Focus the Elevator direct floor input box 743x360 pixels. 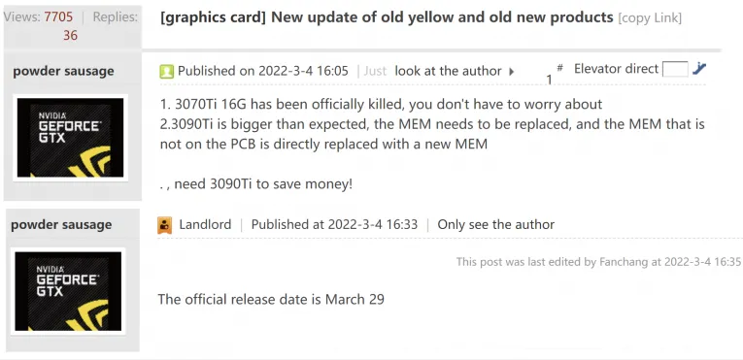pos(675,70)
